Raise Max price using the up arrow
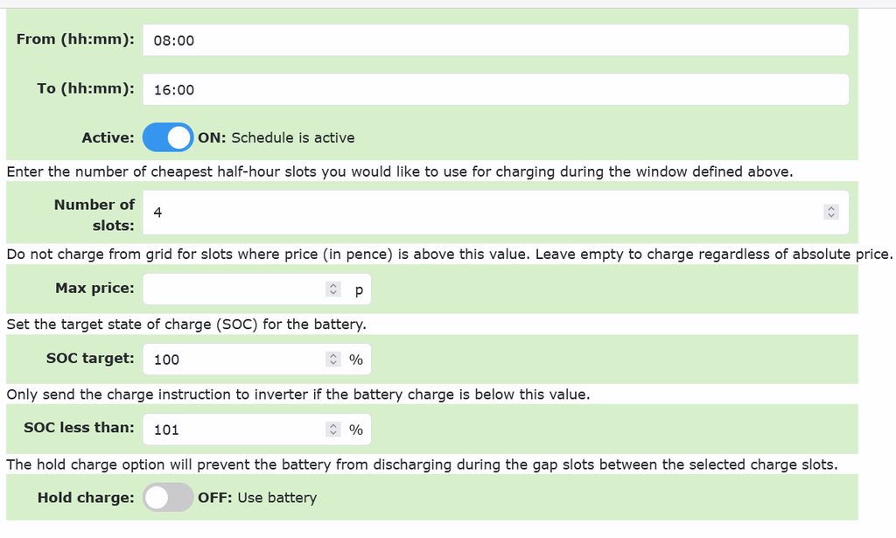 [x=332, y=285]
